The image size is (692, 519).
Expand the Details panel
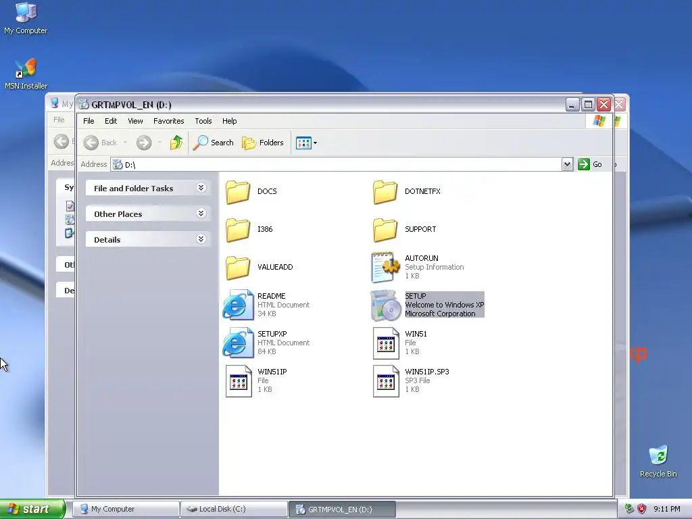(201, 239)
